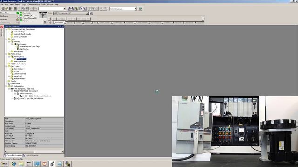Switch to the Controller Organizer tab at bottom
This screenshot has width=298, height=167.
[13, 155]
